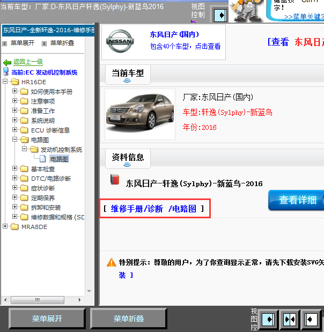Expand the 维修数据和规格 node
Screen dimensions: 324x332
[14, 216]
